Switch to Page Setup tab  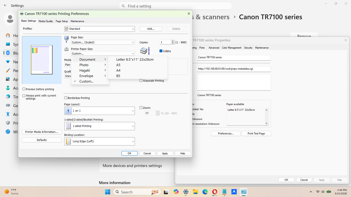click(62, 21)
